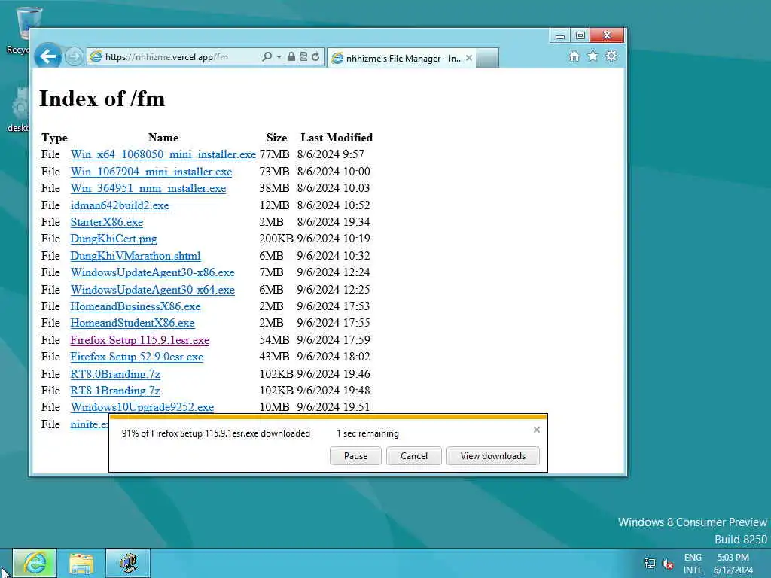Click the third taskbar computer app icon
Screen dimensions: 771x578
128,563
